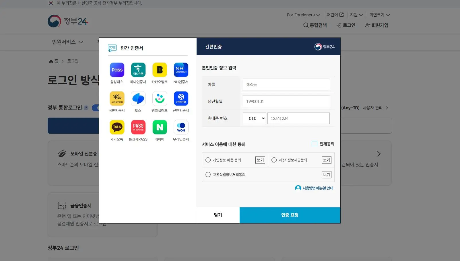Image resolution: width=460 pixels, height=261 pixels.
Task: Toggle the 정부 통합로그인 switch
Action: [x=96, y=108]
